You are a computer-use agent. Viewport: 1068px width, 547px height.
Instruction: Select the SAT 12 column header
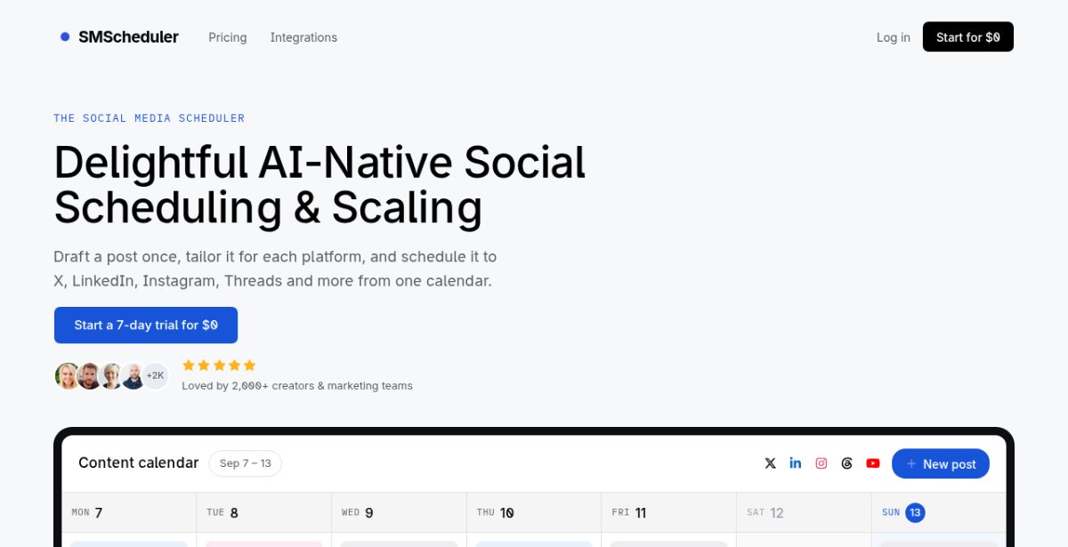pos(804,512)
